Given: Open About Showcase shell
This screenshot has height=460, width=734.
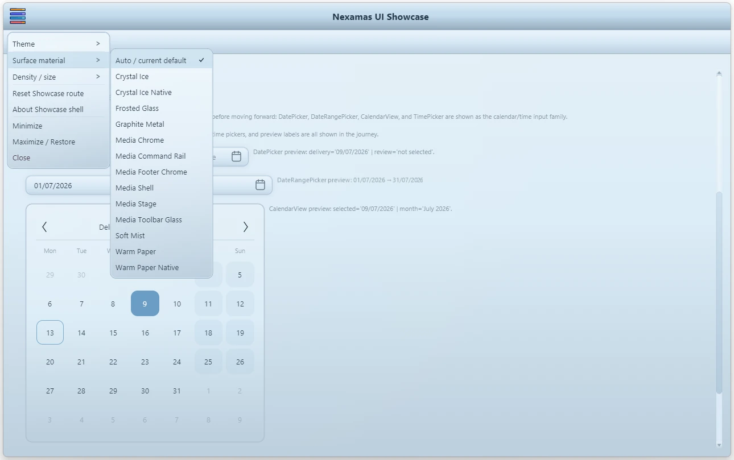Looking at the screenshot, I should point(59,109).
